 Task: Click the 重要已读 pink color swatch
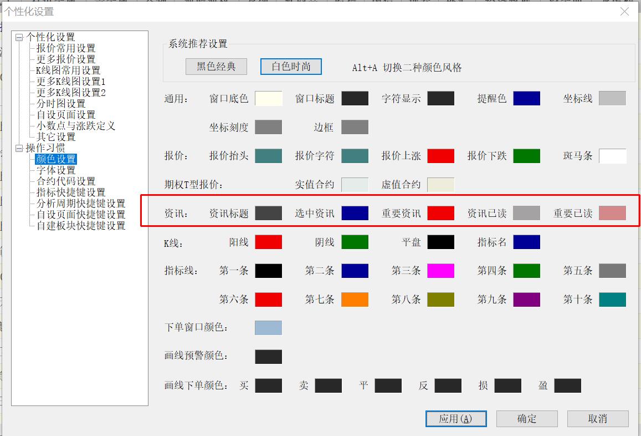click(x=612, y=214)
